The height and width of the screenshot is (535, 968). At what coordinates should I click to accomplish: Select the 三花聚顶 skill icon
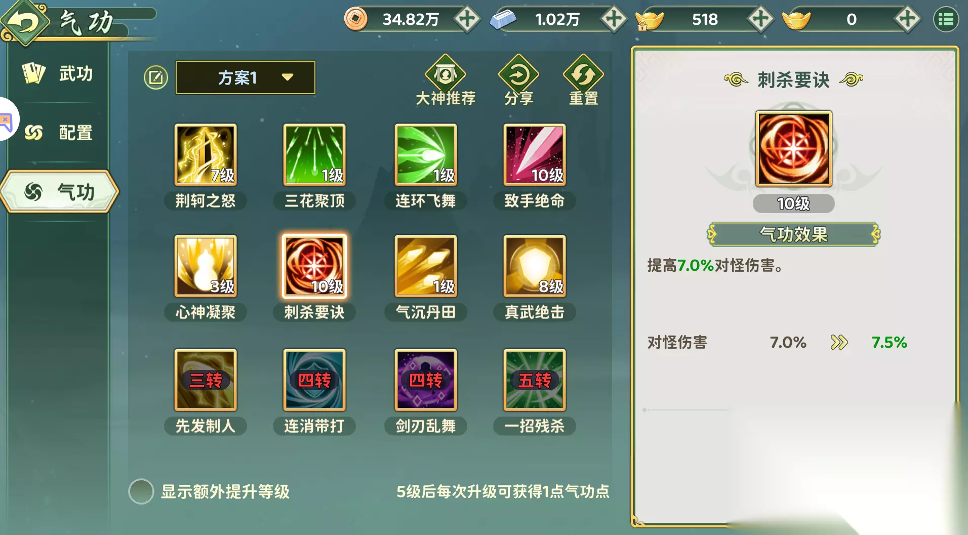point(314,154)
